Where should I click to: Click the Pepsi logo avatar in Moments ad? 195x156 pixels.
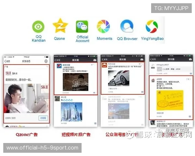[x=59, y=66]
